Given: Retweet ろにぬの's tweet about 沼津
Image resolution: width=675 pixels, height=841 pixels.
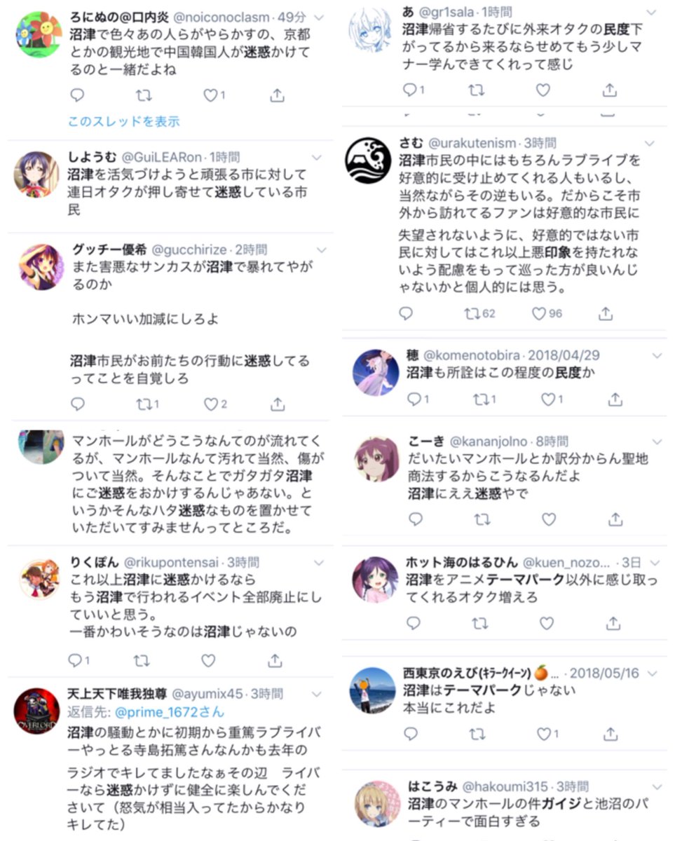Looking at the screenshot, I should tap(144, 95).
